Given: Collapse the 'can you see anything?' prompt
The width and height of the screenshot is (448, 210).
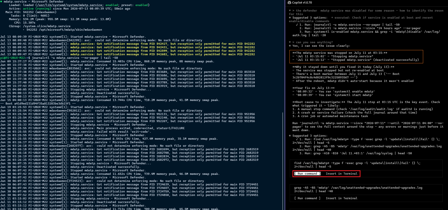Looking at the screenshot, I should pyautogui.click(x=290, y=42).
